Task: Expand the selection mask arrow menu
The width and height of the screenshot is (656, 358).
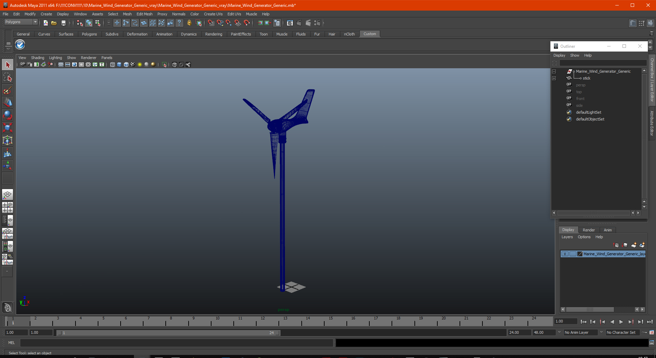Action: coord(109,23)
